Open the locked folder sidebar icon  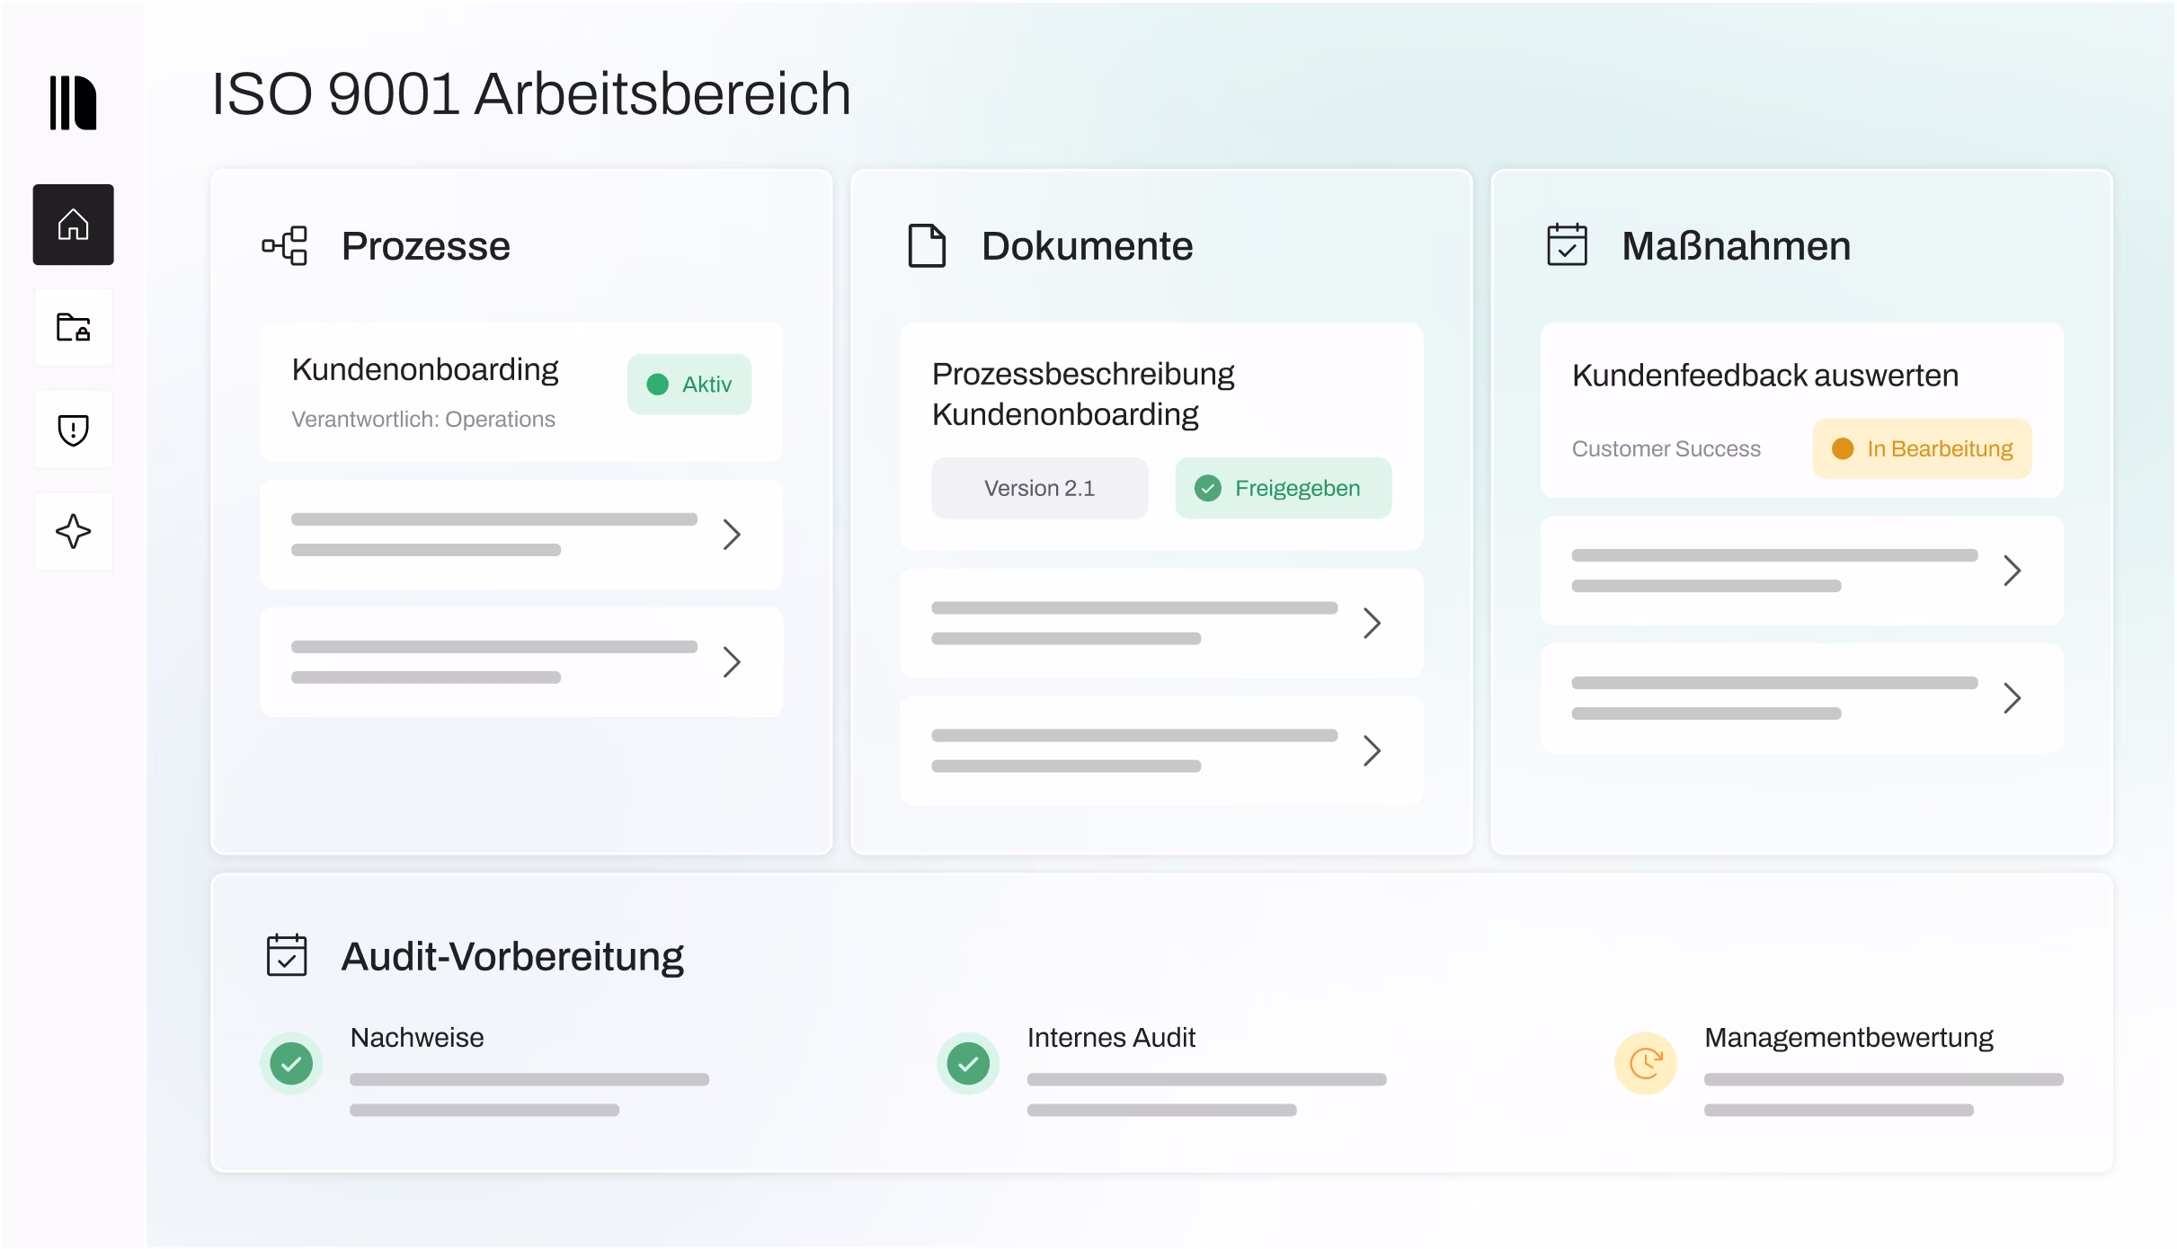tap(74, 327)
